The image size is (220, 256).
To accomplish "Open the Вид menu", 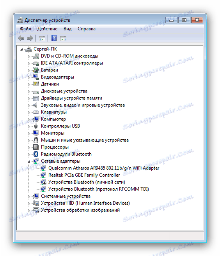I will click(67, 29).
